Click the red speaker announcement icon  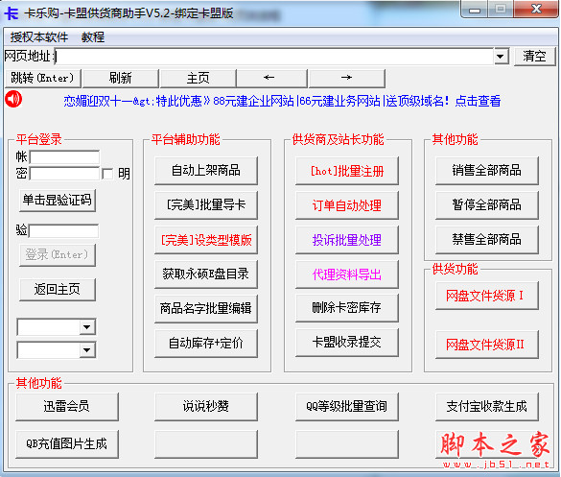(13, 99)
